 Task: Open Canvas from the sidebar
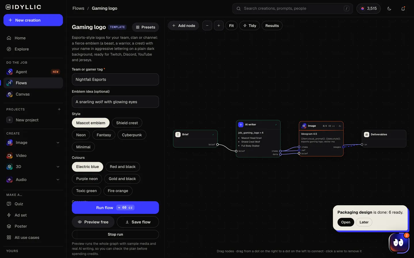click(x=33, y=94)
